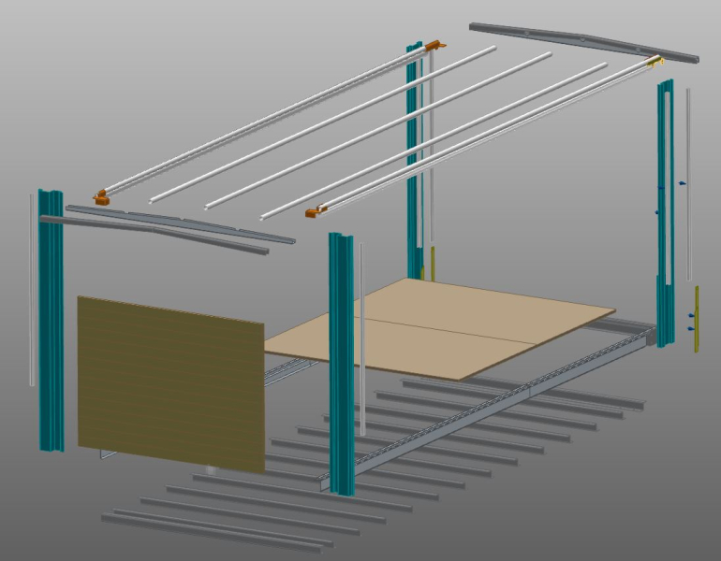Screen dimensions: 721x561
Task: Click the orange bracket above front center post
Action: (314, 212)
